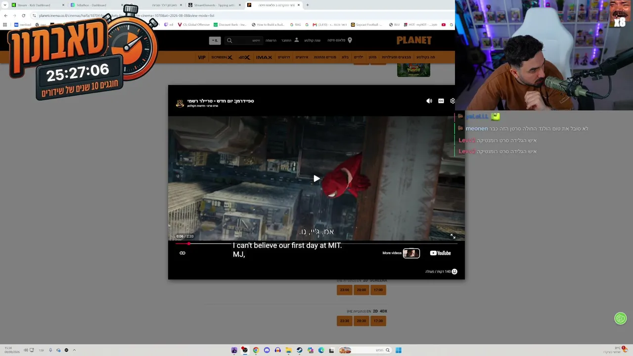Click the cinema location pin icon
The width and height of the screenshot is (633, 356).
pos(350,40)
